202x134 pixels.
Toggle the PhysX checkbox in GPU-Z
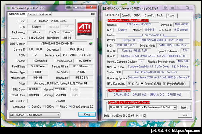point(57,106)
